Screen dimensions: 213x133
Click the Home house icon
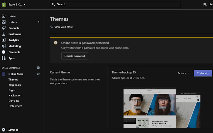[4, 16]
